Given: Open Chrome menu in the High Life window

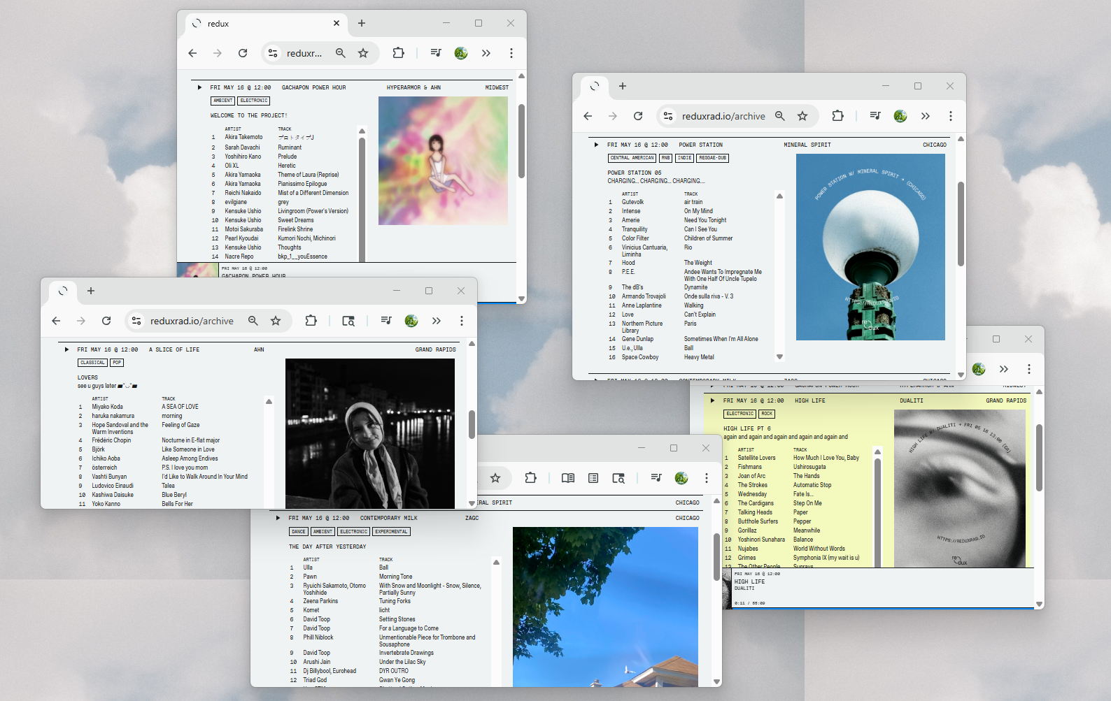Looking at the screenshot, I should 1029,369.
